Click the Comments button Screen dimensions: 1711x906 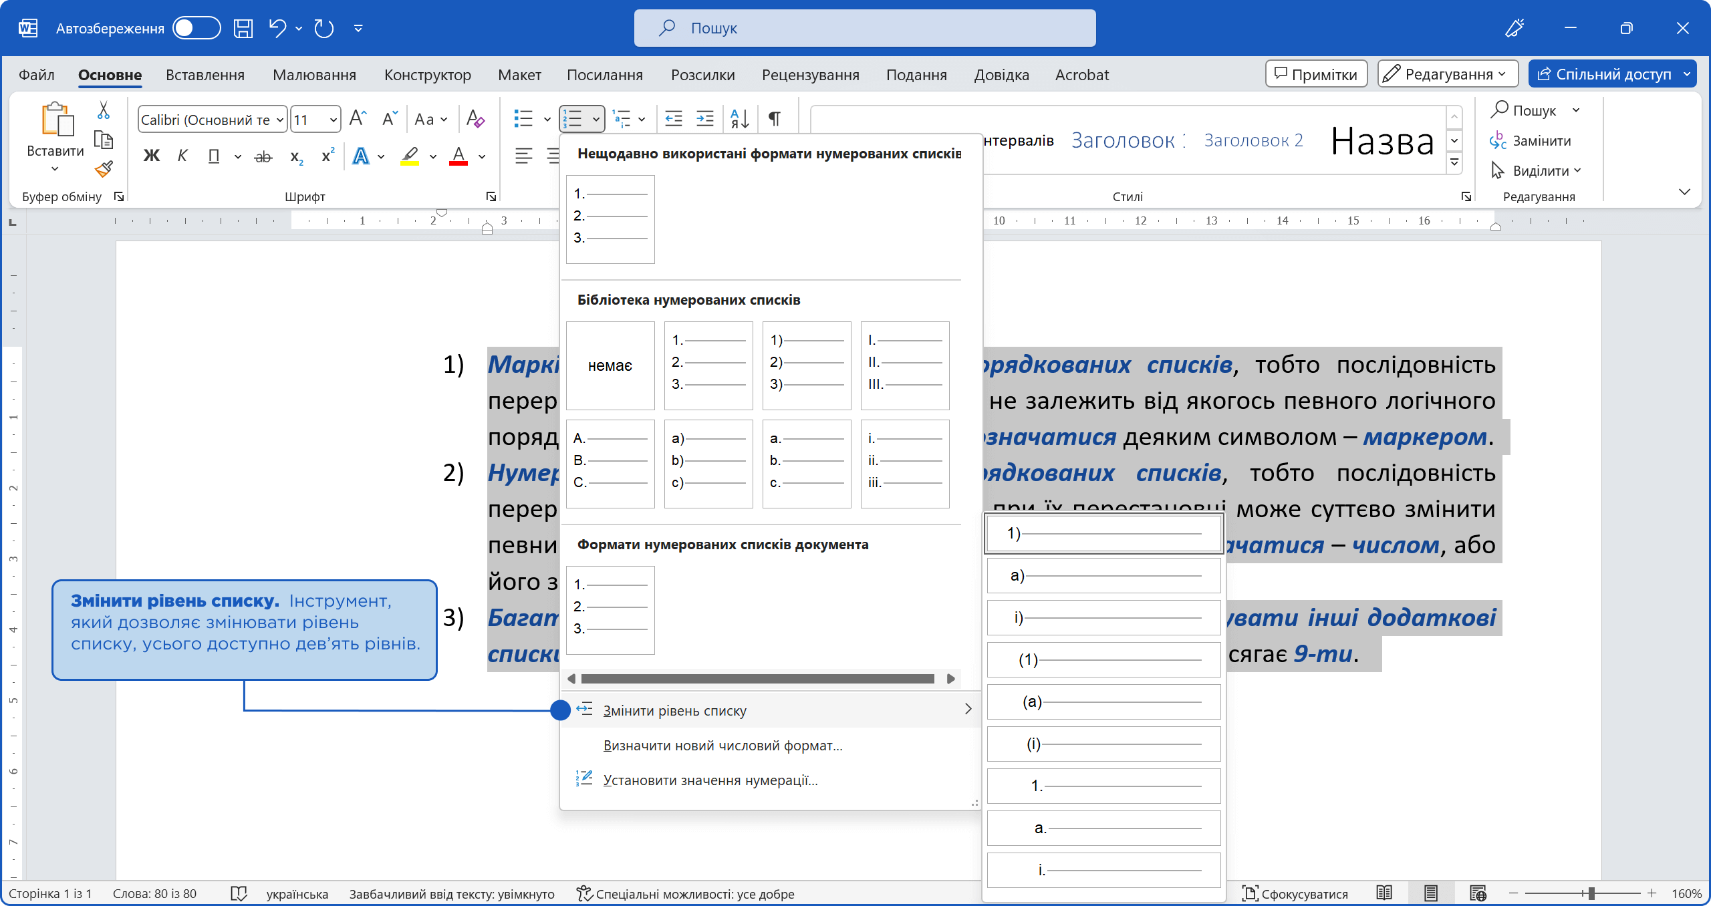1316,74
